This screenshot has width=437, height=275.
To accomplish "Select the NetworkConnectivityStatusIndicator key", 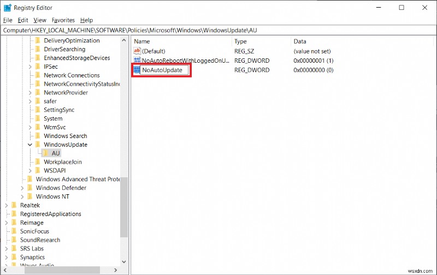I will click(81, 84).
